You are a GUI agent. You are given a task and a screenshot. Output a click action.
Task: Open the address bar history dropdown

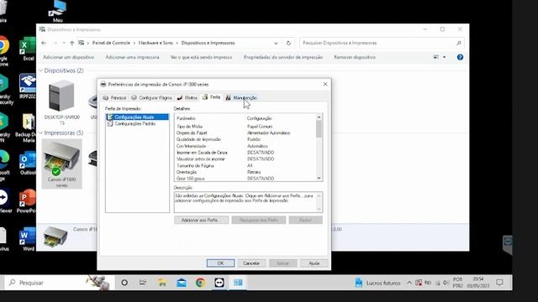click(x=276, y=43)
